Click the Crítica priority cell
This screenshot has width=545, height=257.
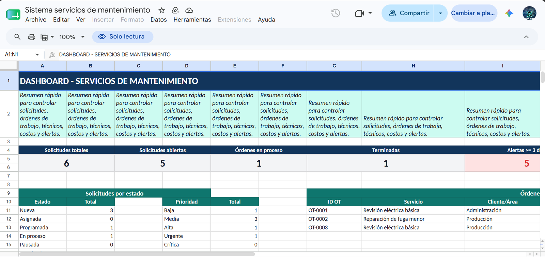[x=187, y=244]
